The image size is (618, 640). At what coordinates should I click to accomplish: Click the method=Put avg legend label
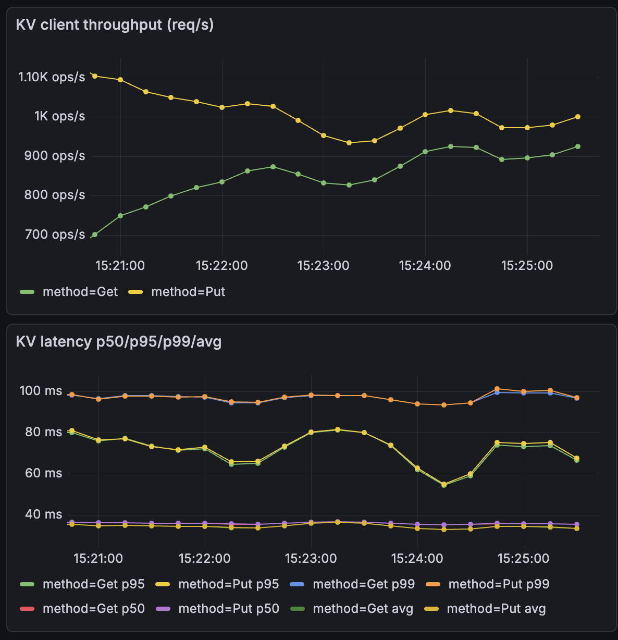(496, 609)
